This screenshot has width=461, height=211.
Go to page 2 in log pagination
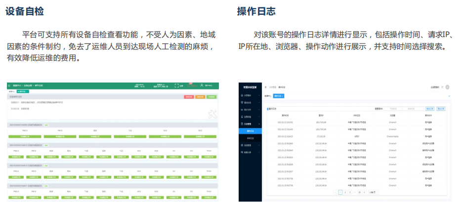(345, 192)
